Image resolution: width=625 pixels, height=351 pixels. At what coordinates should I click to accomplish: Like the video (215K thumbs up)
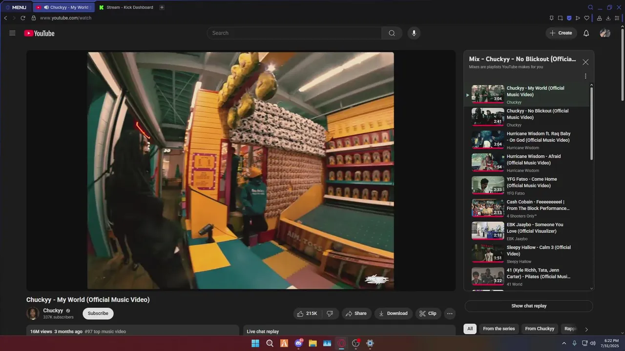[x=307, y=313]
